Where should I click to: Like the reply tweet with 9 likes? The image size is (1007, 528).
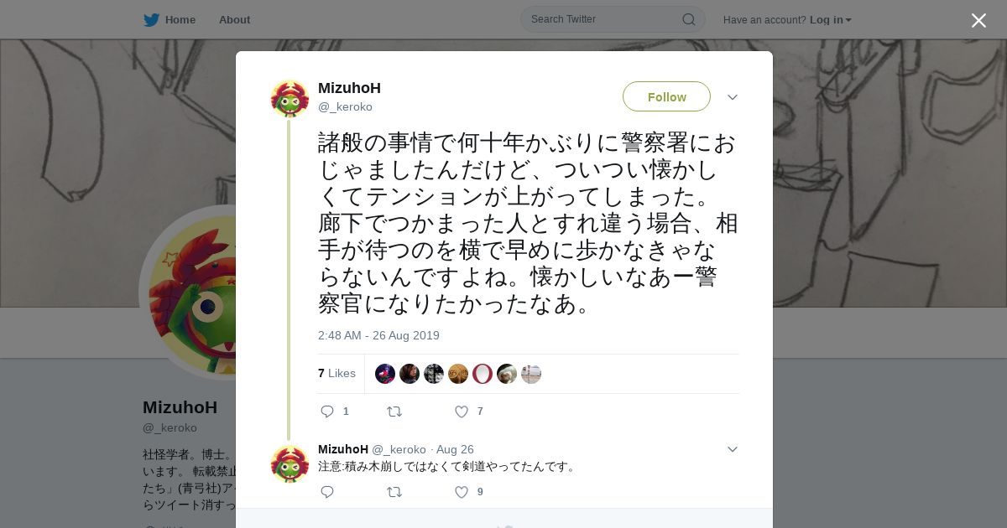462,492
